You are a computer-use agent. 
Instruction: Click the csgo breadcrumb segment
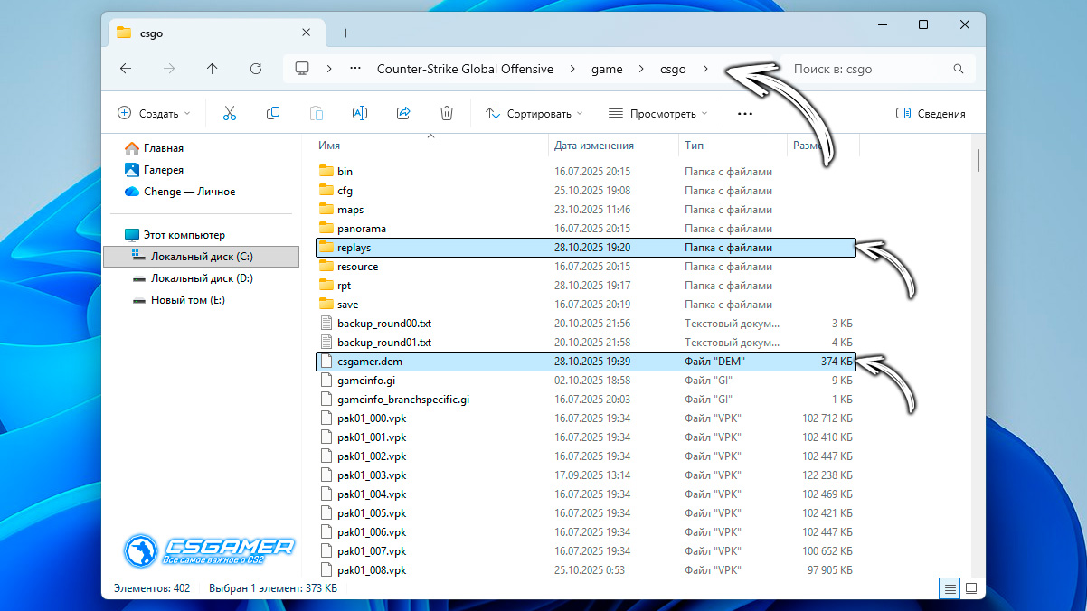pyautogui.click(x=673, y=69)
